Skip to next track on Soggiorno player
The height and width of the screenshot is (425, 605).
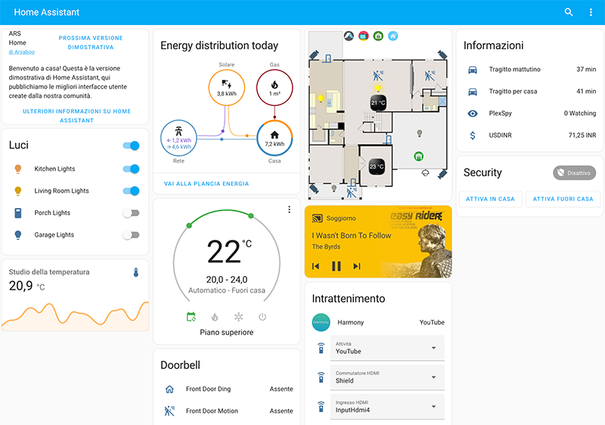357,266
